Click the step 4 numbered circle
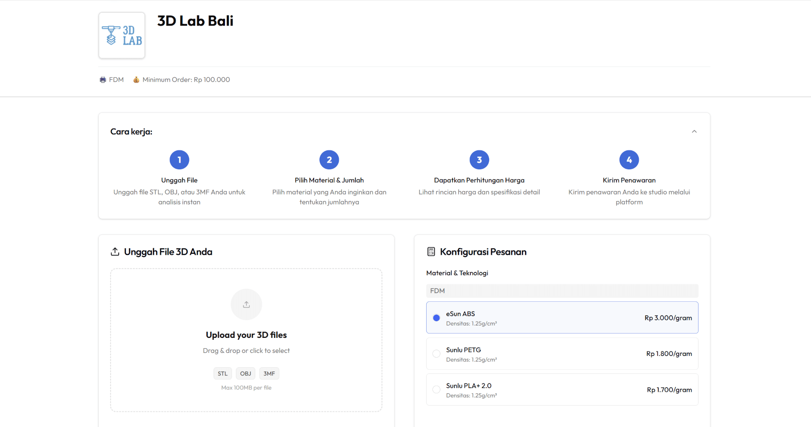Image resolution: width=811 pixels, height=427 pixels. pyautogui.click(x=629, y=159)
